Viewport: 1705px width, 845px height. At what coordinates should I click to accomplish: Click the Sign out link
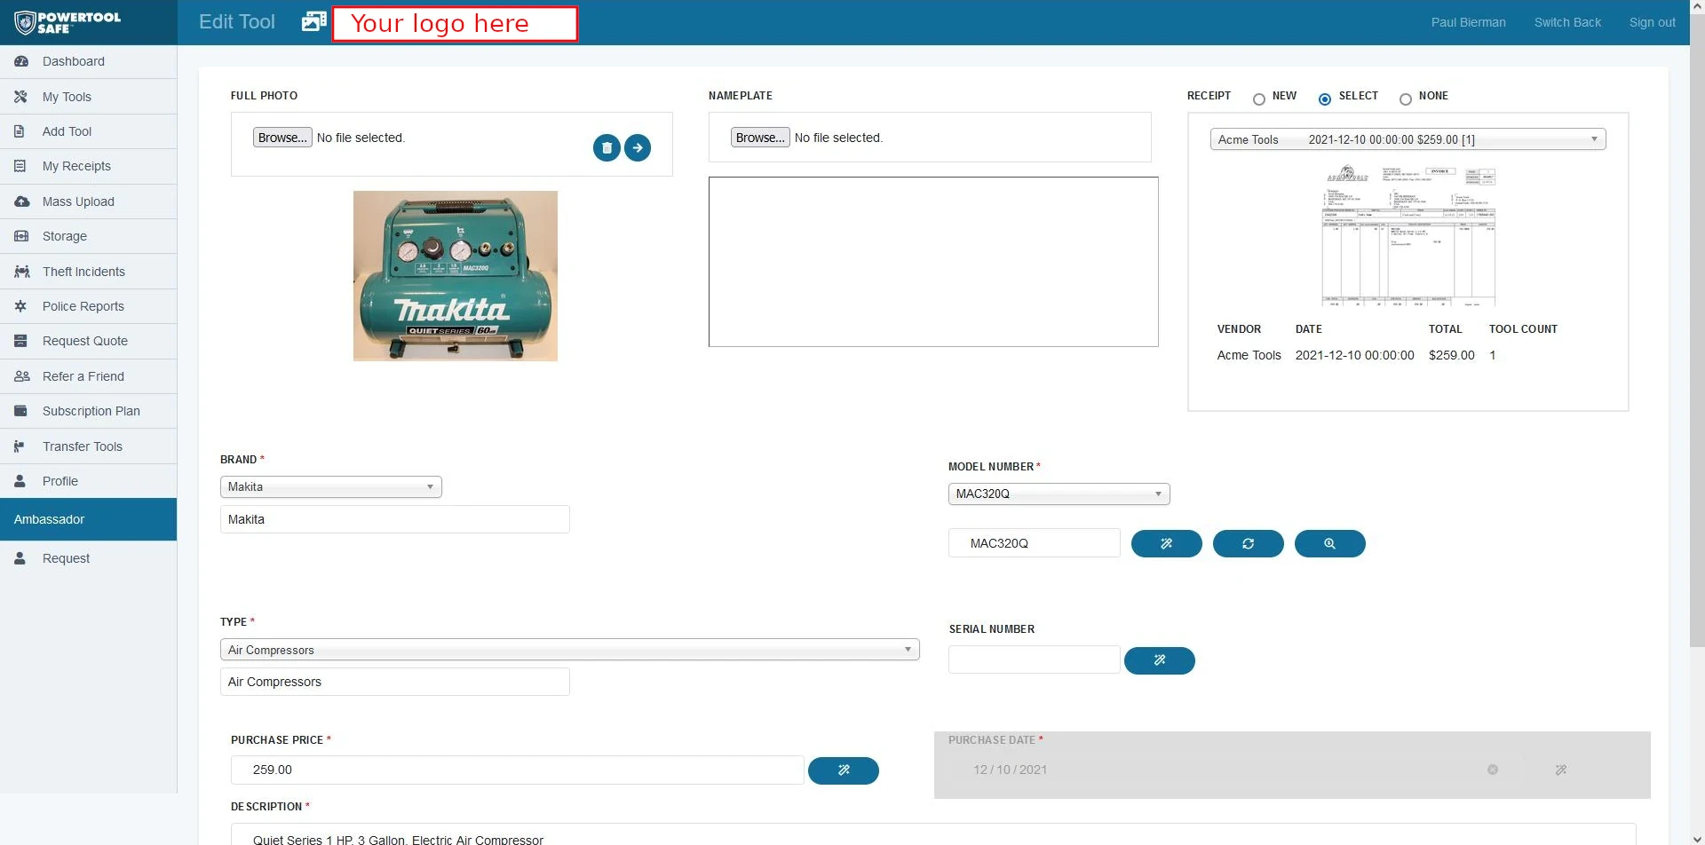[x=1652, y=22]
